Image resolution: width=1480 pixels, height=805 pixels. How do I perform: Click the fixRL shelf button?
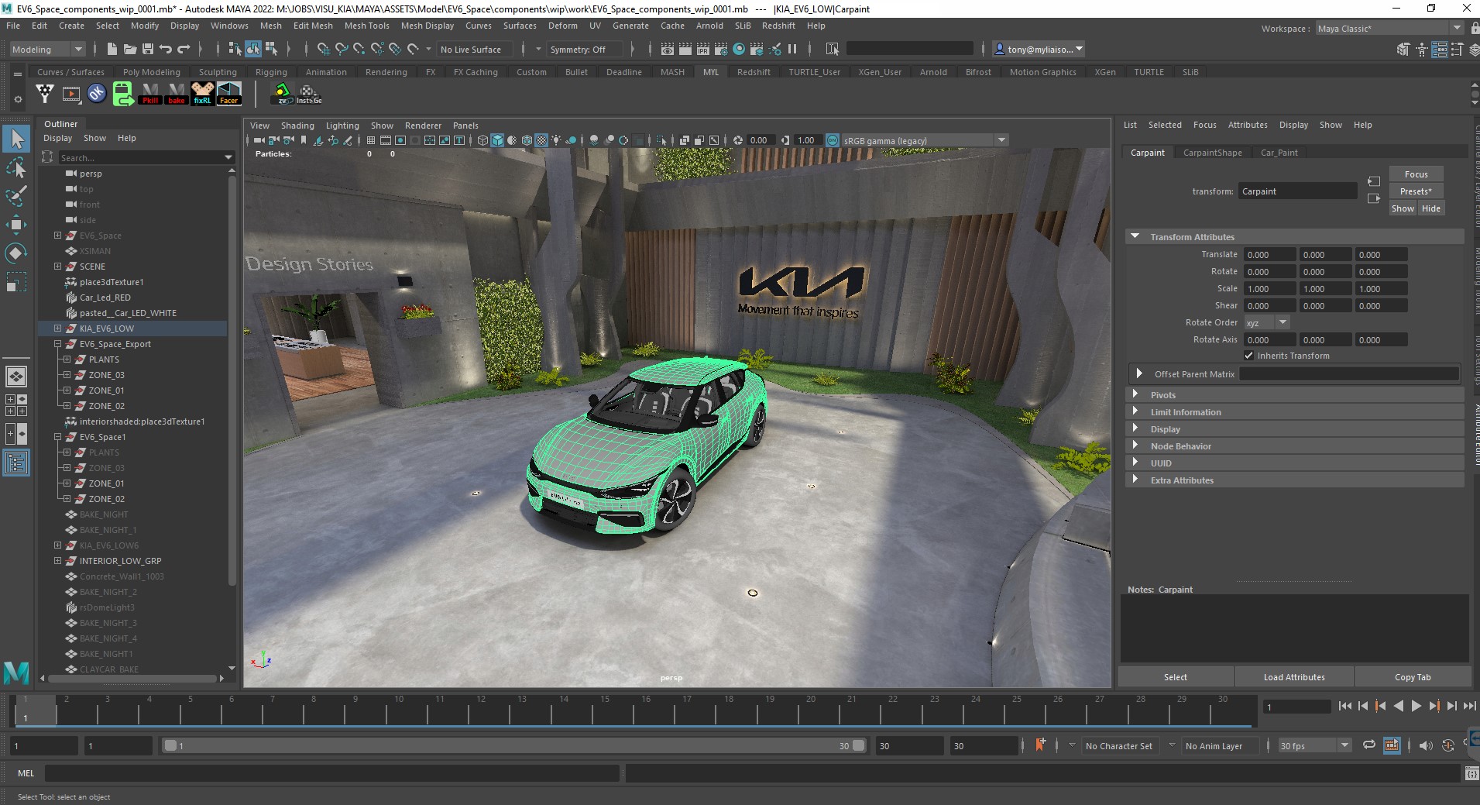pyautogui.click(x=203, y=94)
